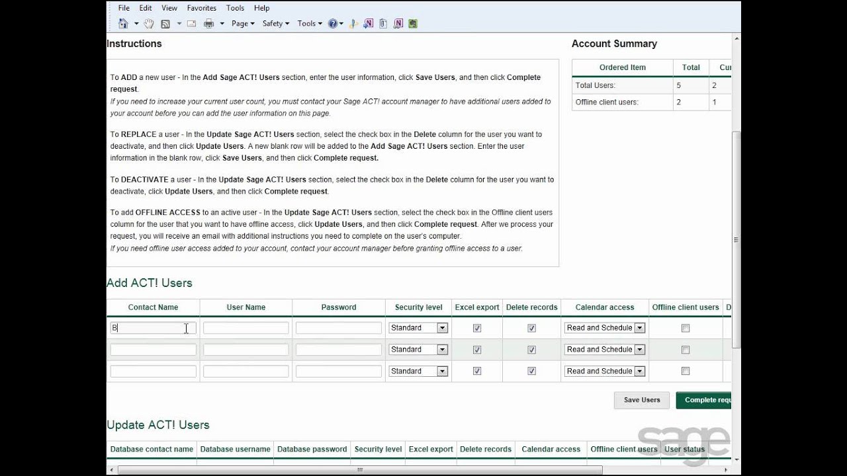Click the third row User Name field
The image size is (847, 476).
pyautogui.click(x=245, y=372)
